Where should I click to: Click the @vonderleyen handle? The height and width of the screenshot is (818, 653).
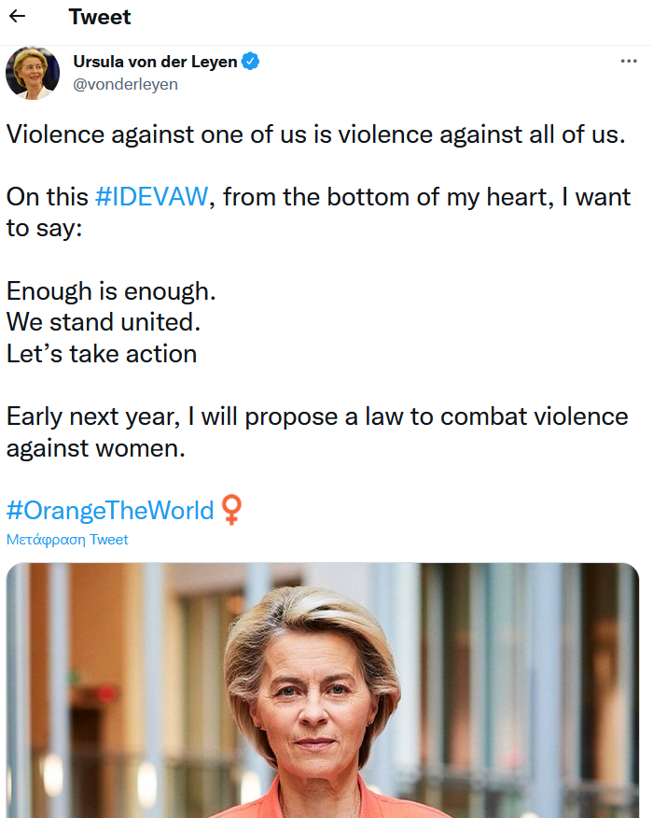coord(125,84)
